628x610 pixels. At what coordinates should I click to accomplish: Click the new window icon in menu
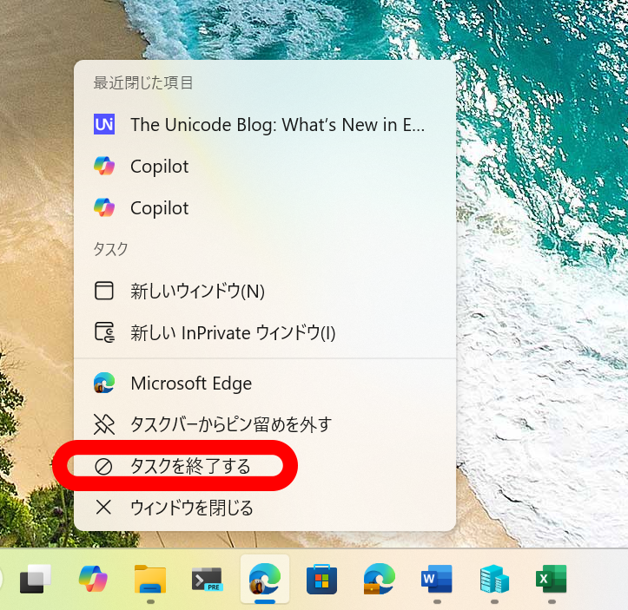[x=104, y=291]
